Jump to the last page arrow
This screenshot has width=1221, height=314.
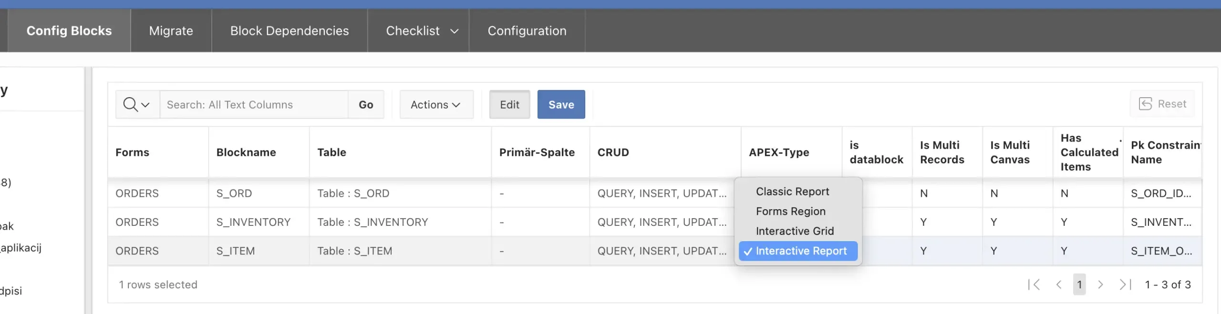coord(1125,284)
